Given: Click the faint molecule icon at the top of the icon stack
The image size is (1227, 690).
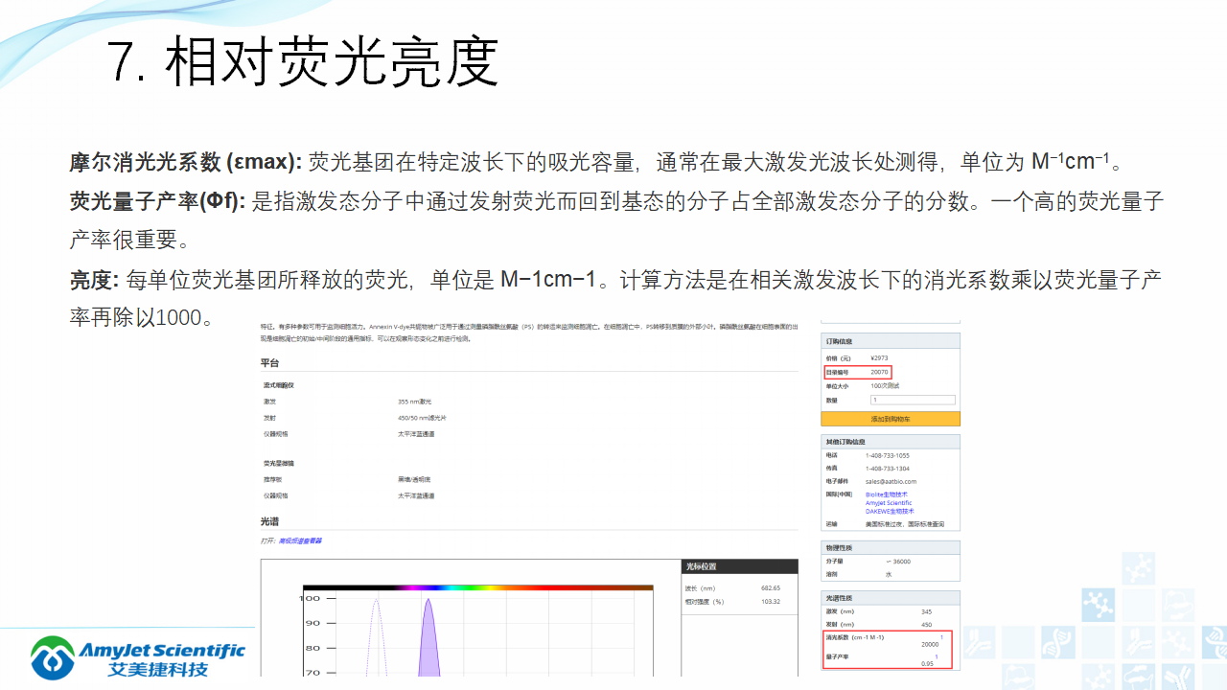Looking at the screenshot, I should pos(1139,568).
